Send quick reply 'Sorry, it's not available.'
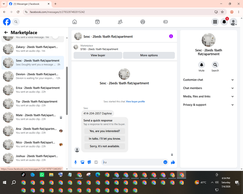Image resolution: width=243 pixels, height=194 pixels. (x=104, y=146)
